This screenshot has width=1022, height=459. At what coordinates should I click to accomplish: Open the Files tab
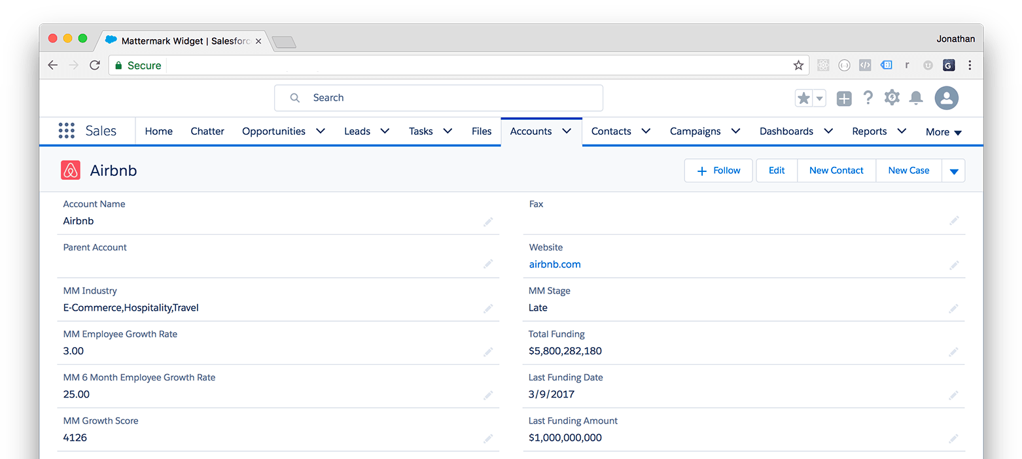482,131
